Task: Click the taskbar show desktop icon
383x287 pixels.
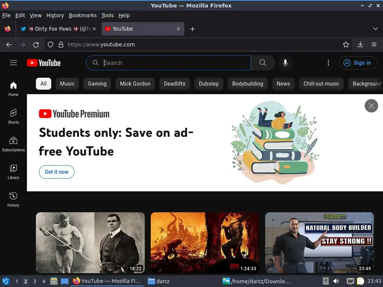Action: coord(64,281)
